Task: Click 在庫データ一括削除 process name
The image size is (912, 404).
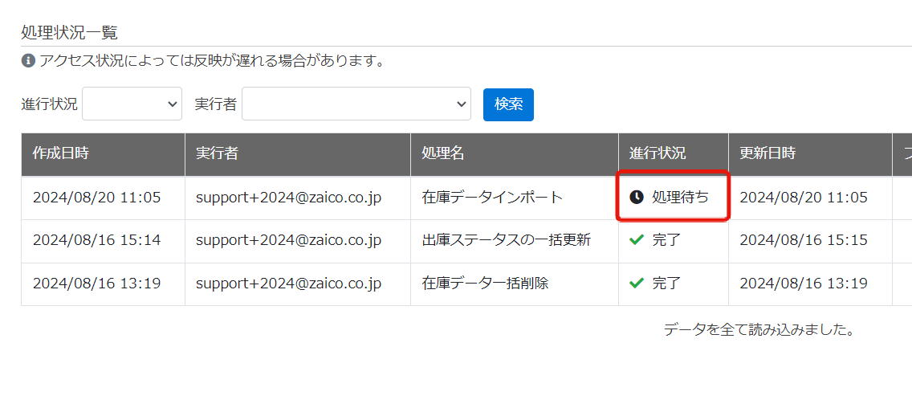Action: click(485, 283)
